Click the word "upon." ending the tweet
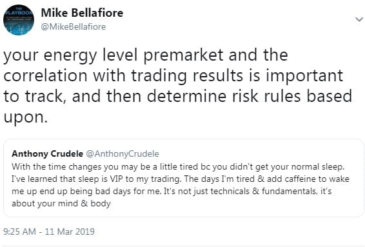 (26, 117)
